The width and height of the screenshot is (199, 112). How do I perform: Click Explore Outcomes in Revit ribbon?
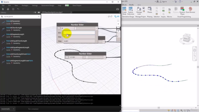point(131,11)
